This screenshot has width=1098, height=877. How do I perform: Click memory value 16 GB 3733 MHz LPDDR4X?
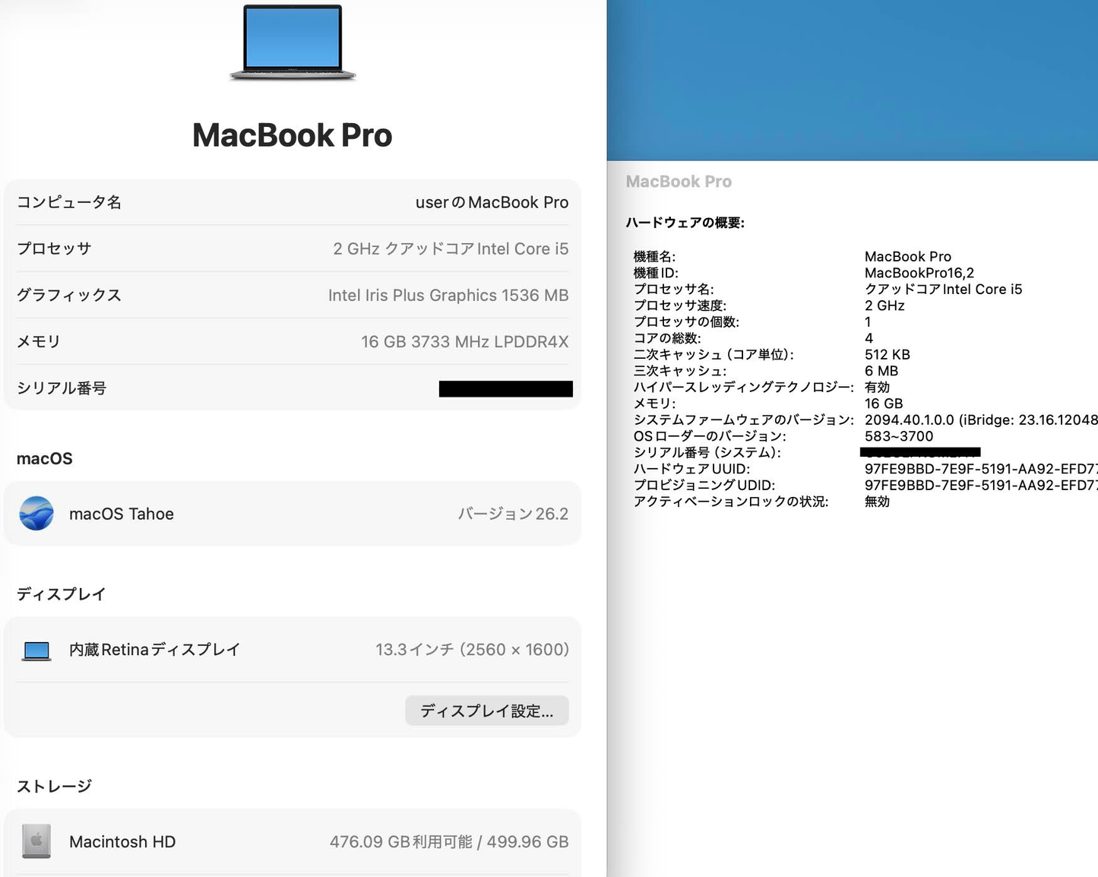pos(465,342)
